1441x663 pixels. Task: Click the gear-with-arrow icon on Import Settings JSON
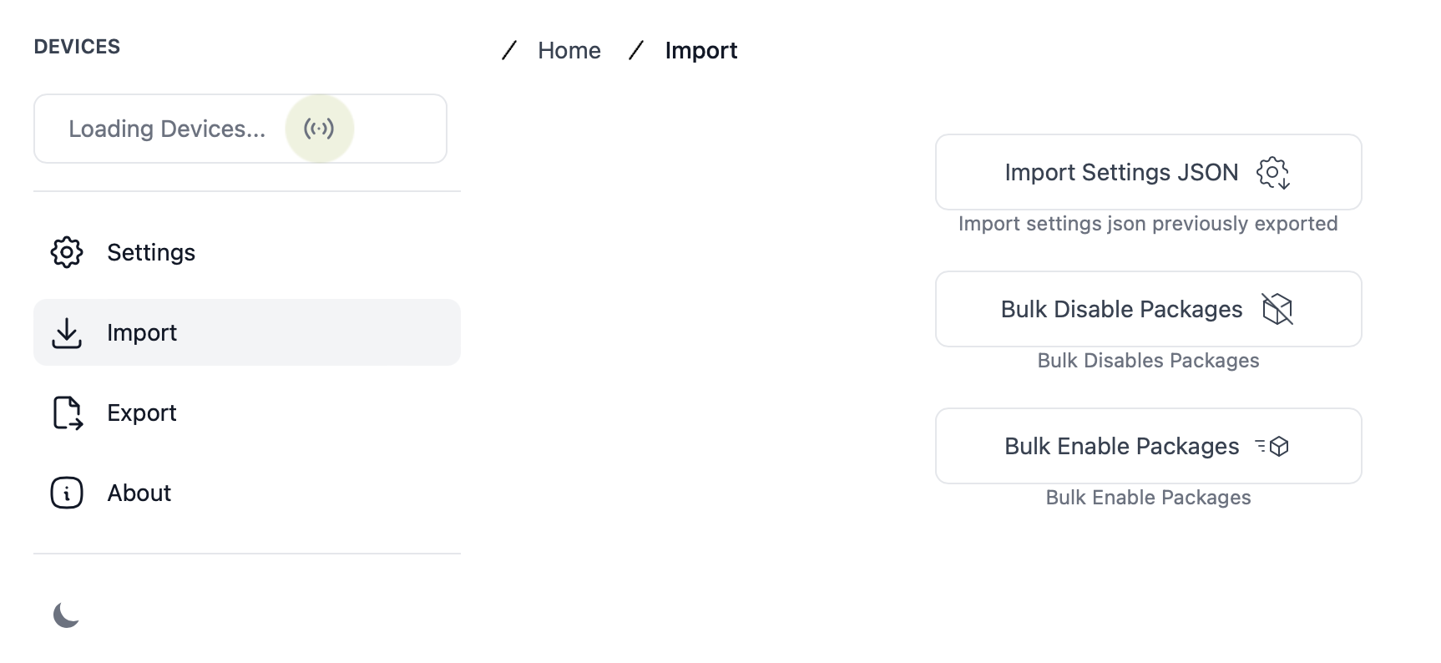click(x=1273, y=173)
